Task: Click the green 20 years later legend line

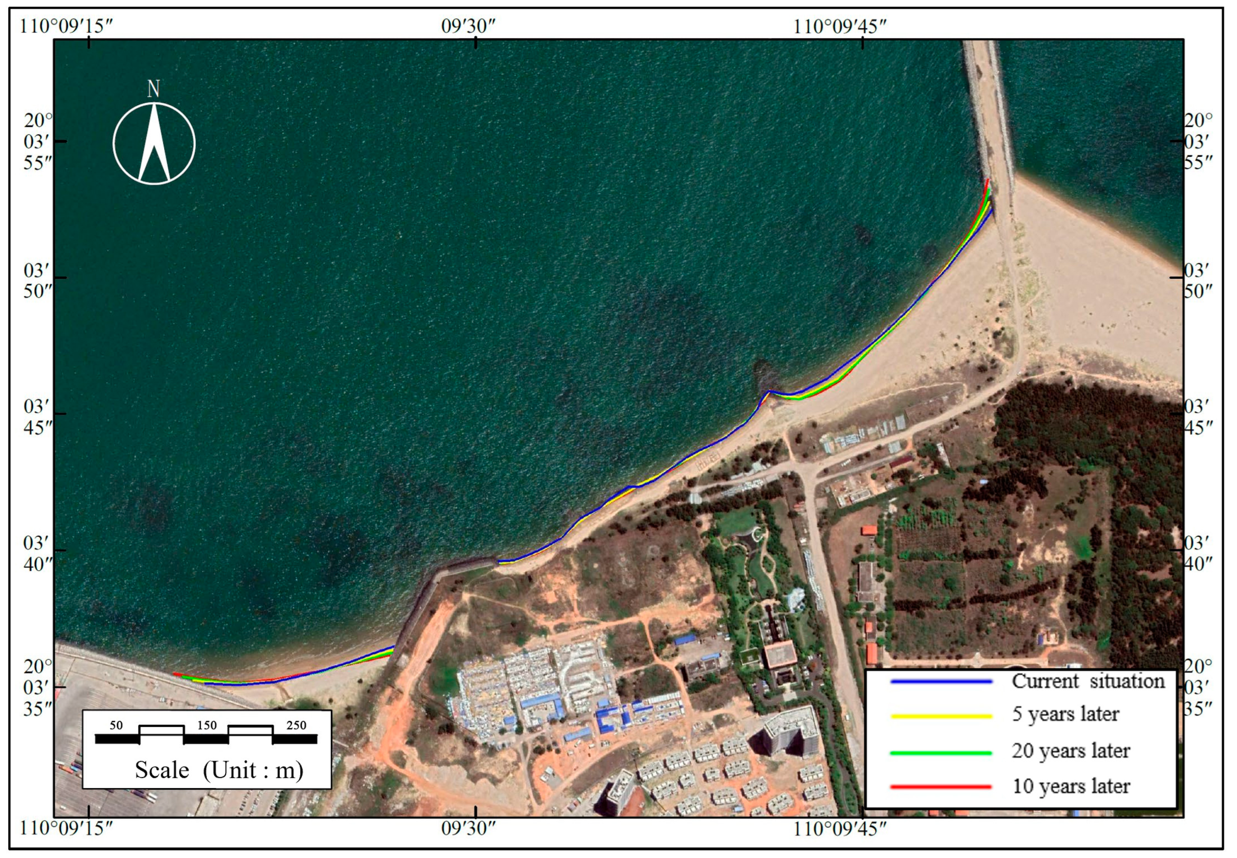Action: (941, 752)
